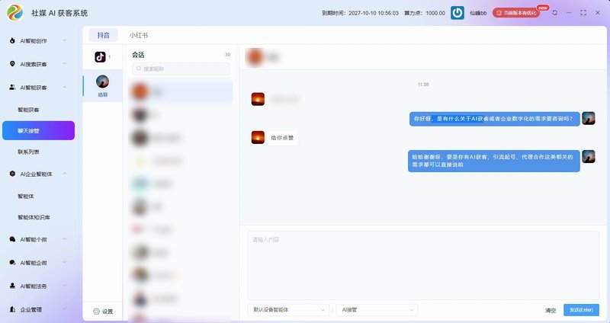Switch to the 抖音 tab
Image resolution: width=610 pixels, height=323 pixels.
(x=103, y=35)
